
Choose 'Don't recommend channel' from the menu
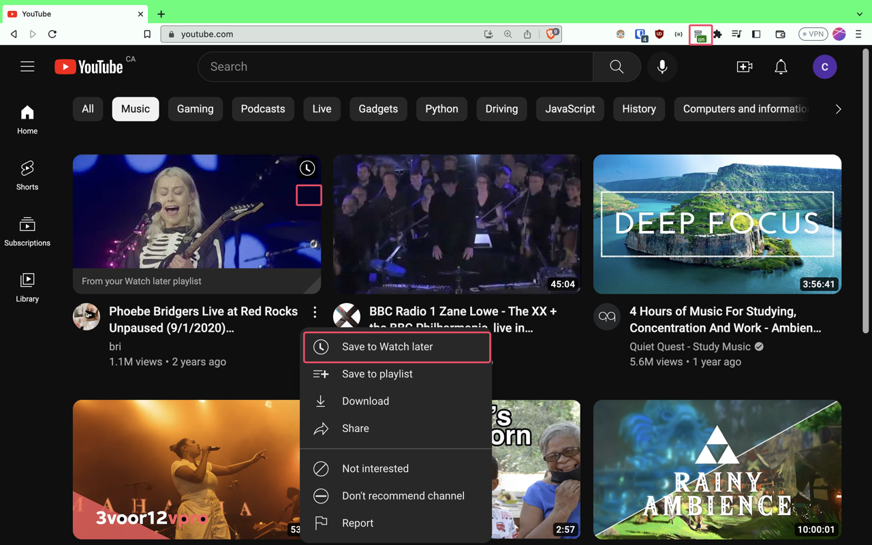(403, 496)
